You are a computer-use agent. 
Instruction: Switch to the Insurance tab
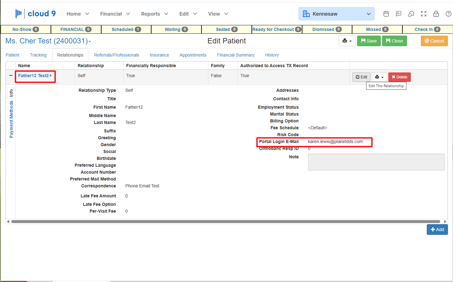(x=159, y=55)
